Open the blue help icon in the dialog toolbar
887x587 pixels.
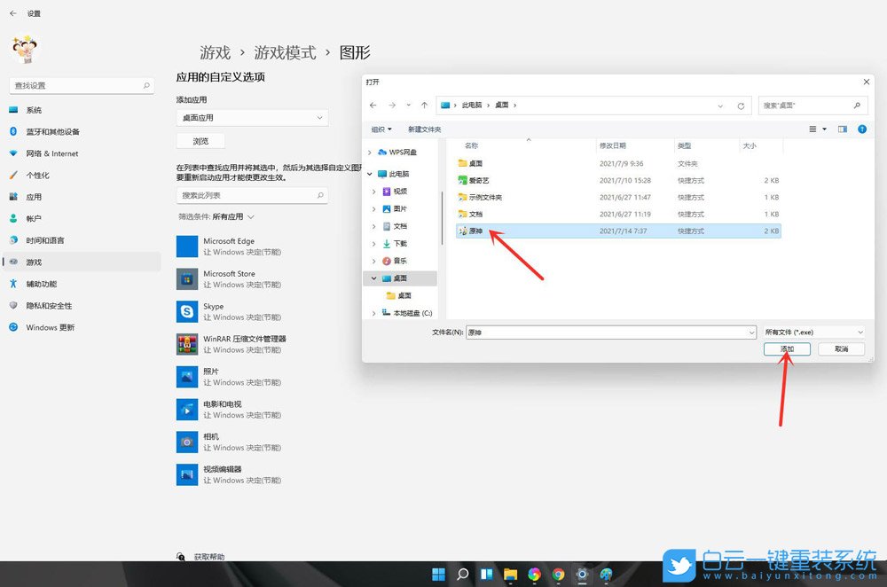pos(862,129)
